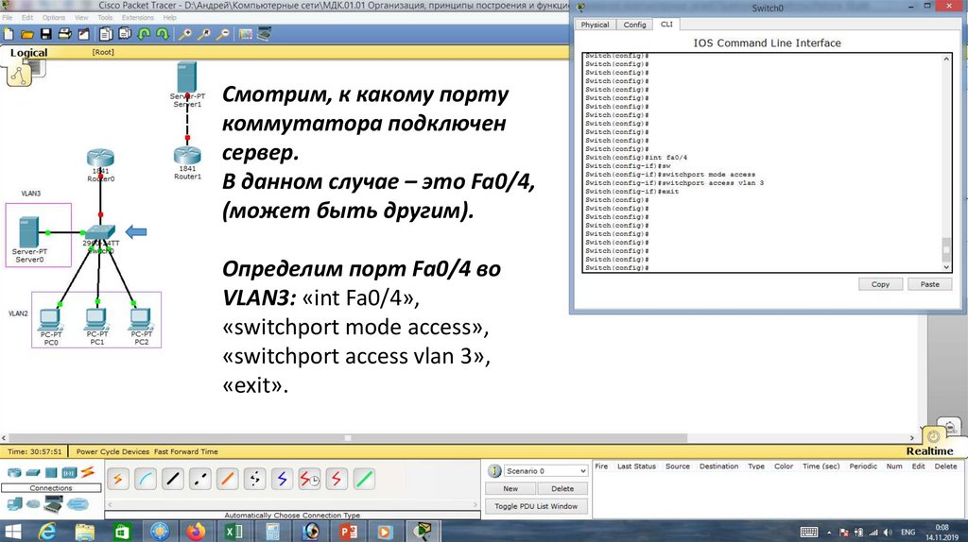Switch to Config tab in Switch0 window
The image size is (968, 542).
pyautogui.click(x=634, y=25)
